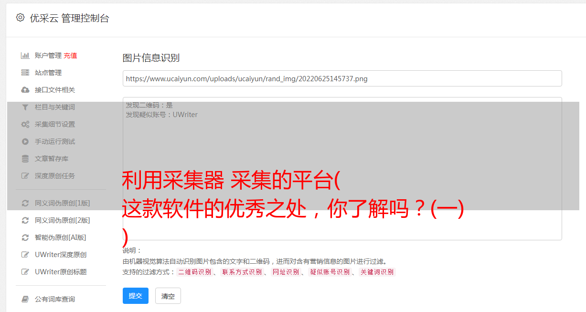The width and height of the screenshot is (586, 312).
Task: Select 栏目与关键词 sidebar entry
Action: tap(55, 107)
